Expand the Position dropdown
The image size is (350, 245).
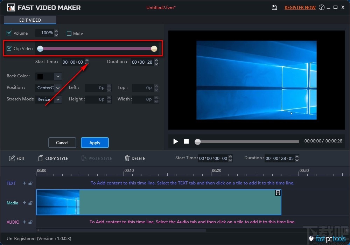point(58,88)
